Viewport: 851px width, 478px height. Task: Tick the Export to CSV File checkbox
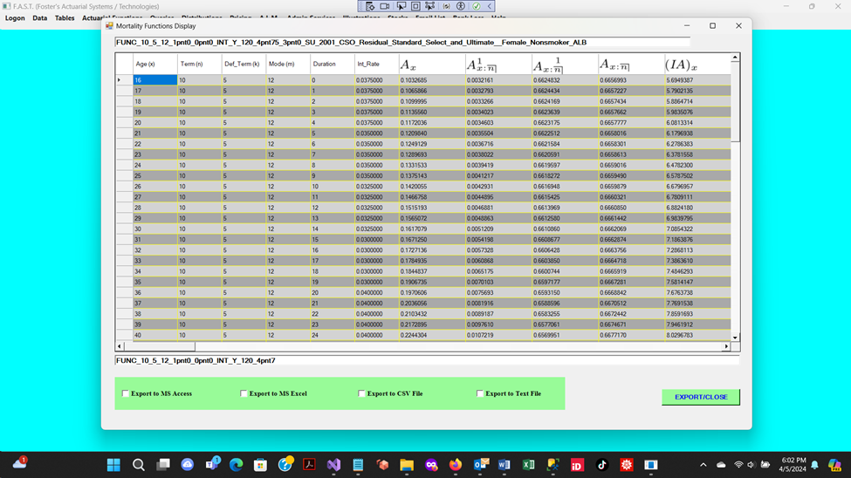(x=362, y=393)
